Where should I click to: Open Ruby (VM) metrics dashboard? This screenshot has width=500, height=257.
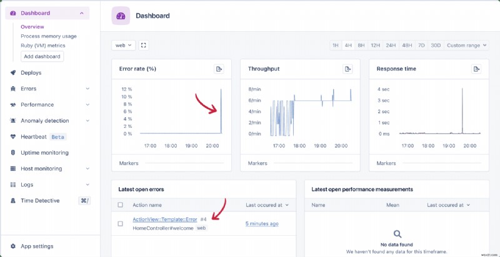(43, 46)
